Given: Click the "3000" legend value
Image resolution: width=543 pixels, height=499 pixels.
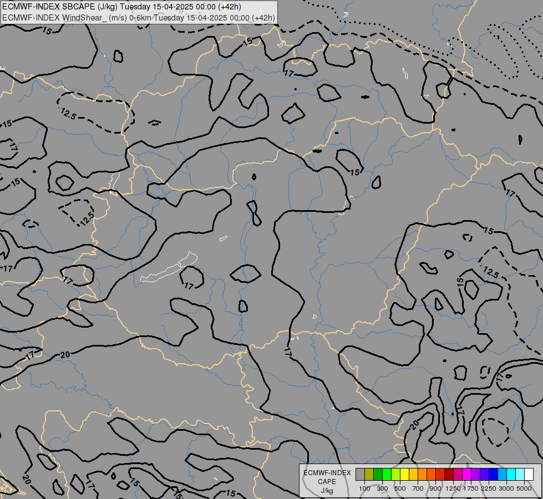Looking at the screenshot, I should point(506,488).
